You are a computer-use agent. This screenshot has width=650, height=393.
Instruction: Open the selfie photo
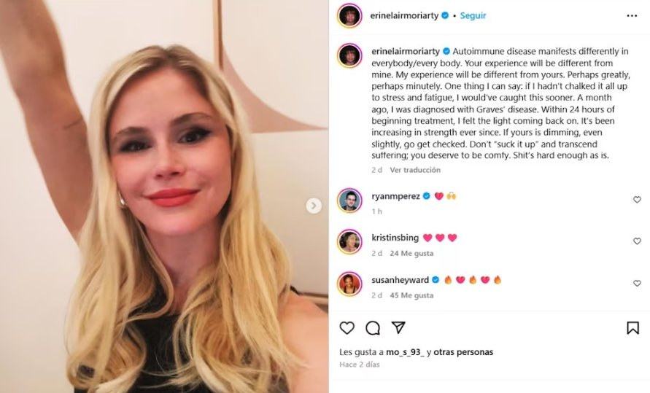[164, 196]
